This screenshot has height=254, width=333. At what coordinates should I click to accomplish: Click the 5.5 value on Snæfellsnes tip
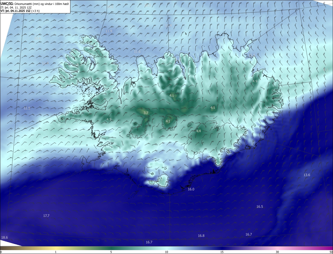62,119
